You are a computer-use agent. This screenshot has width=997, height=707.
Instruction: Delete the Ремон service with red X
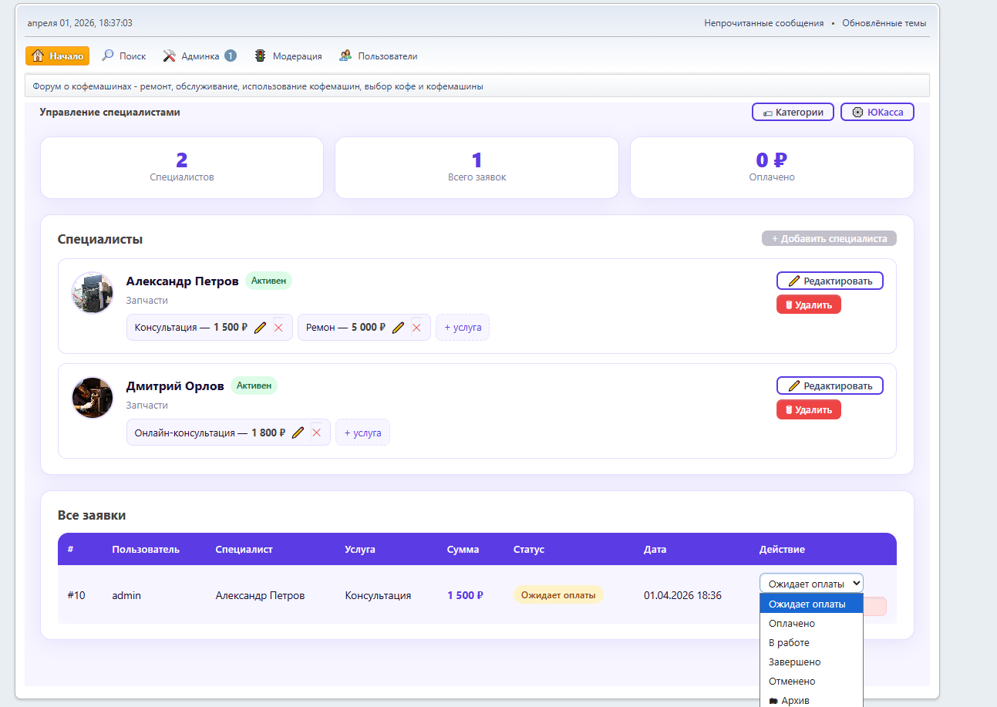click(x=416, y=328)
